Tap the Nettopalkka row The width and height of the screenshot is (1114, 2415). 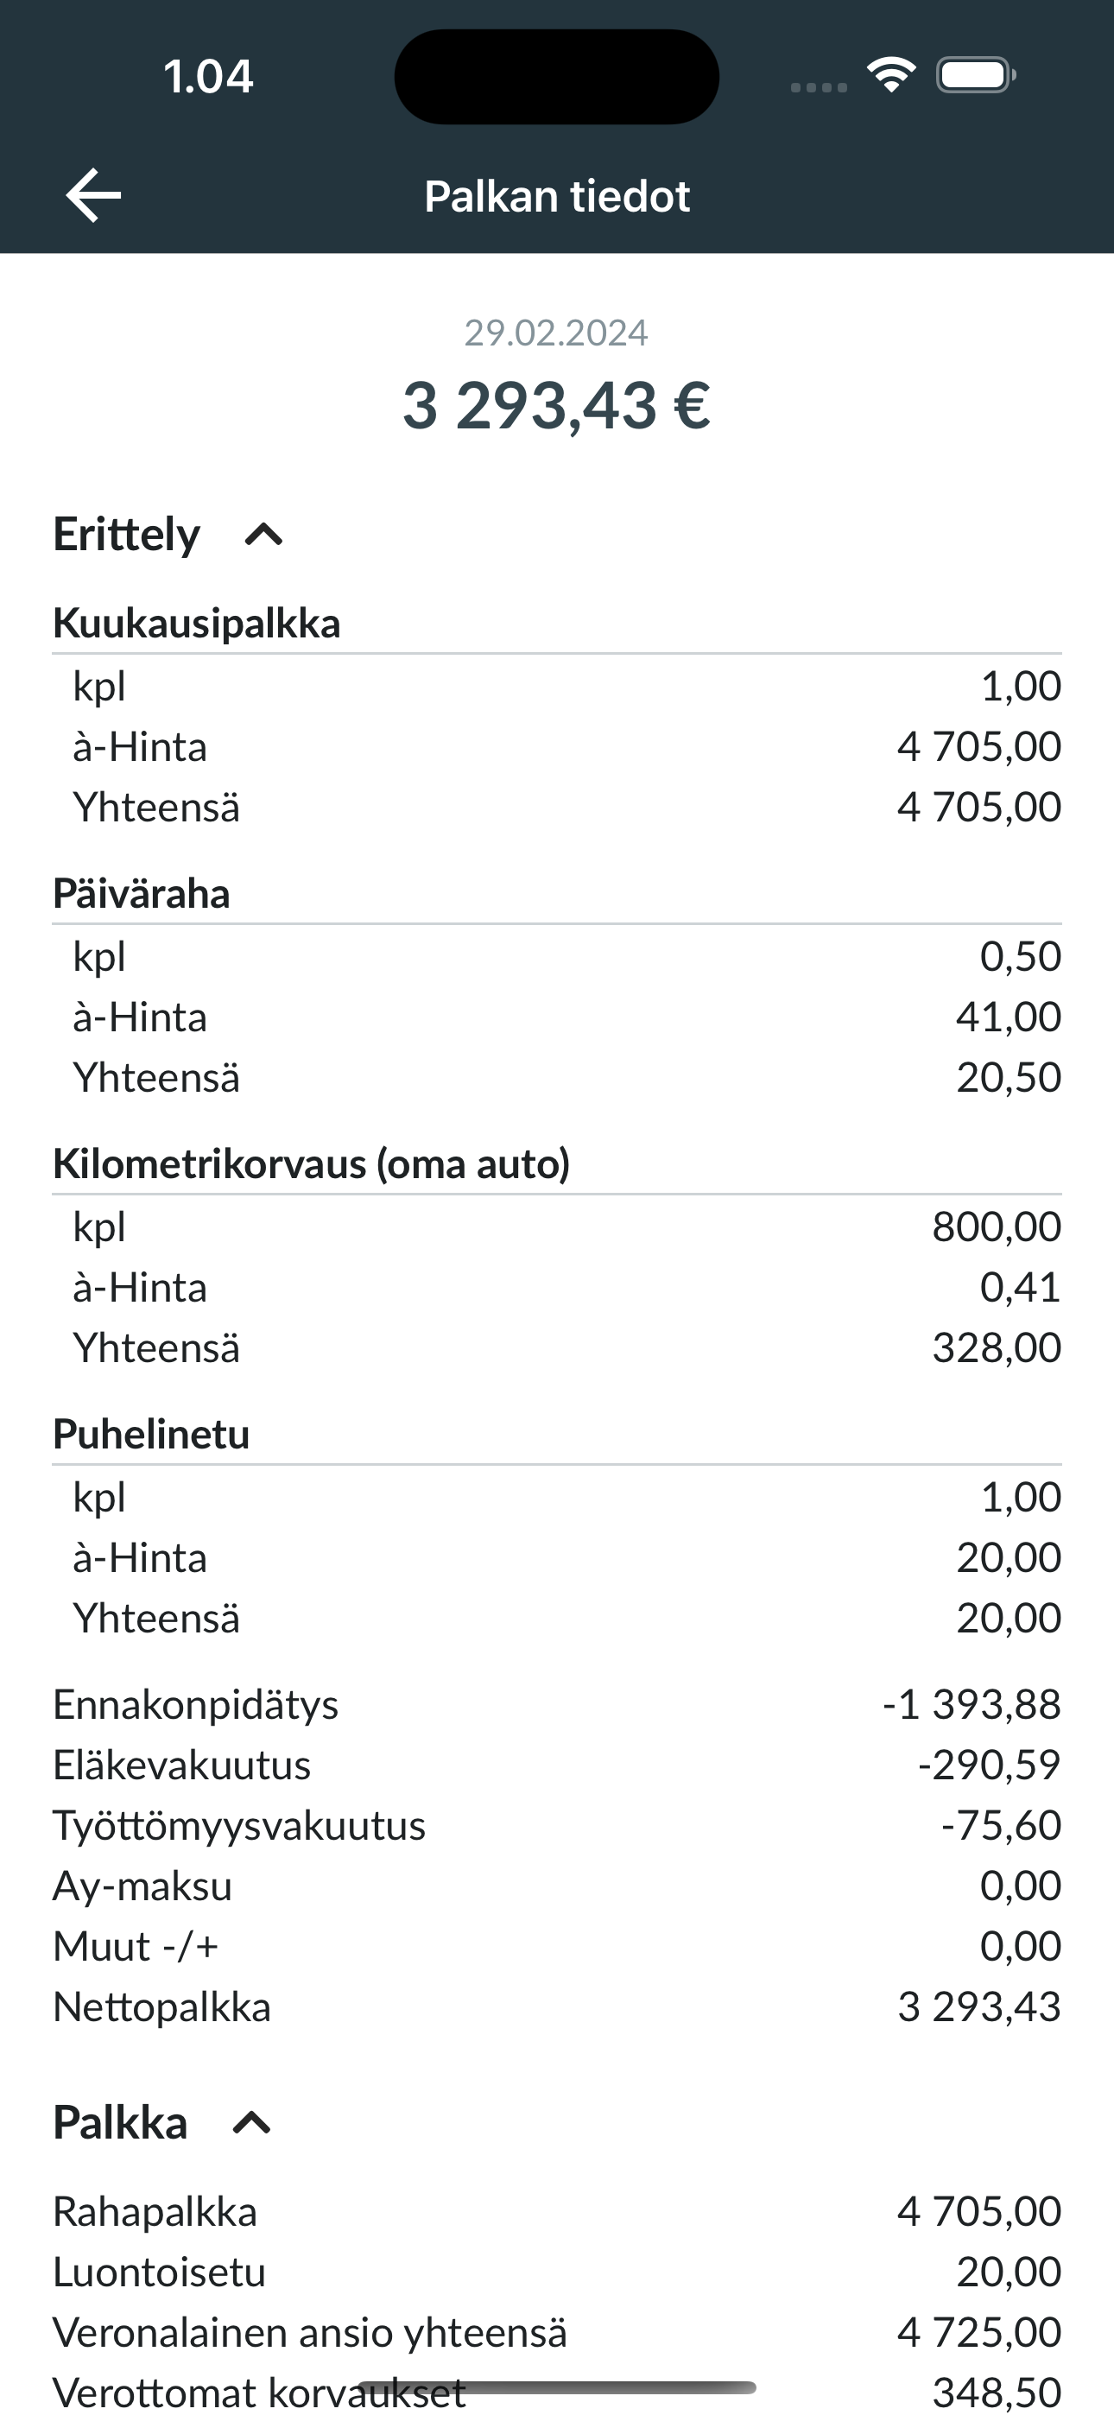(557, 2006)
